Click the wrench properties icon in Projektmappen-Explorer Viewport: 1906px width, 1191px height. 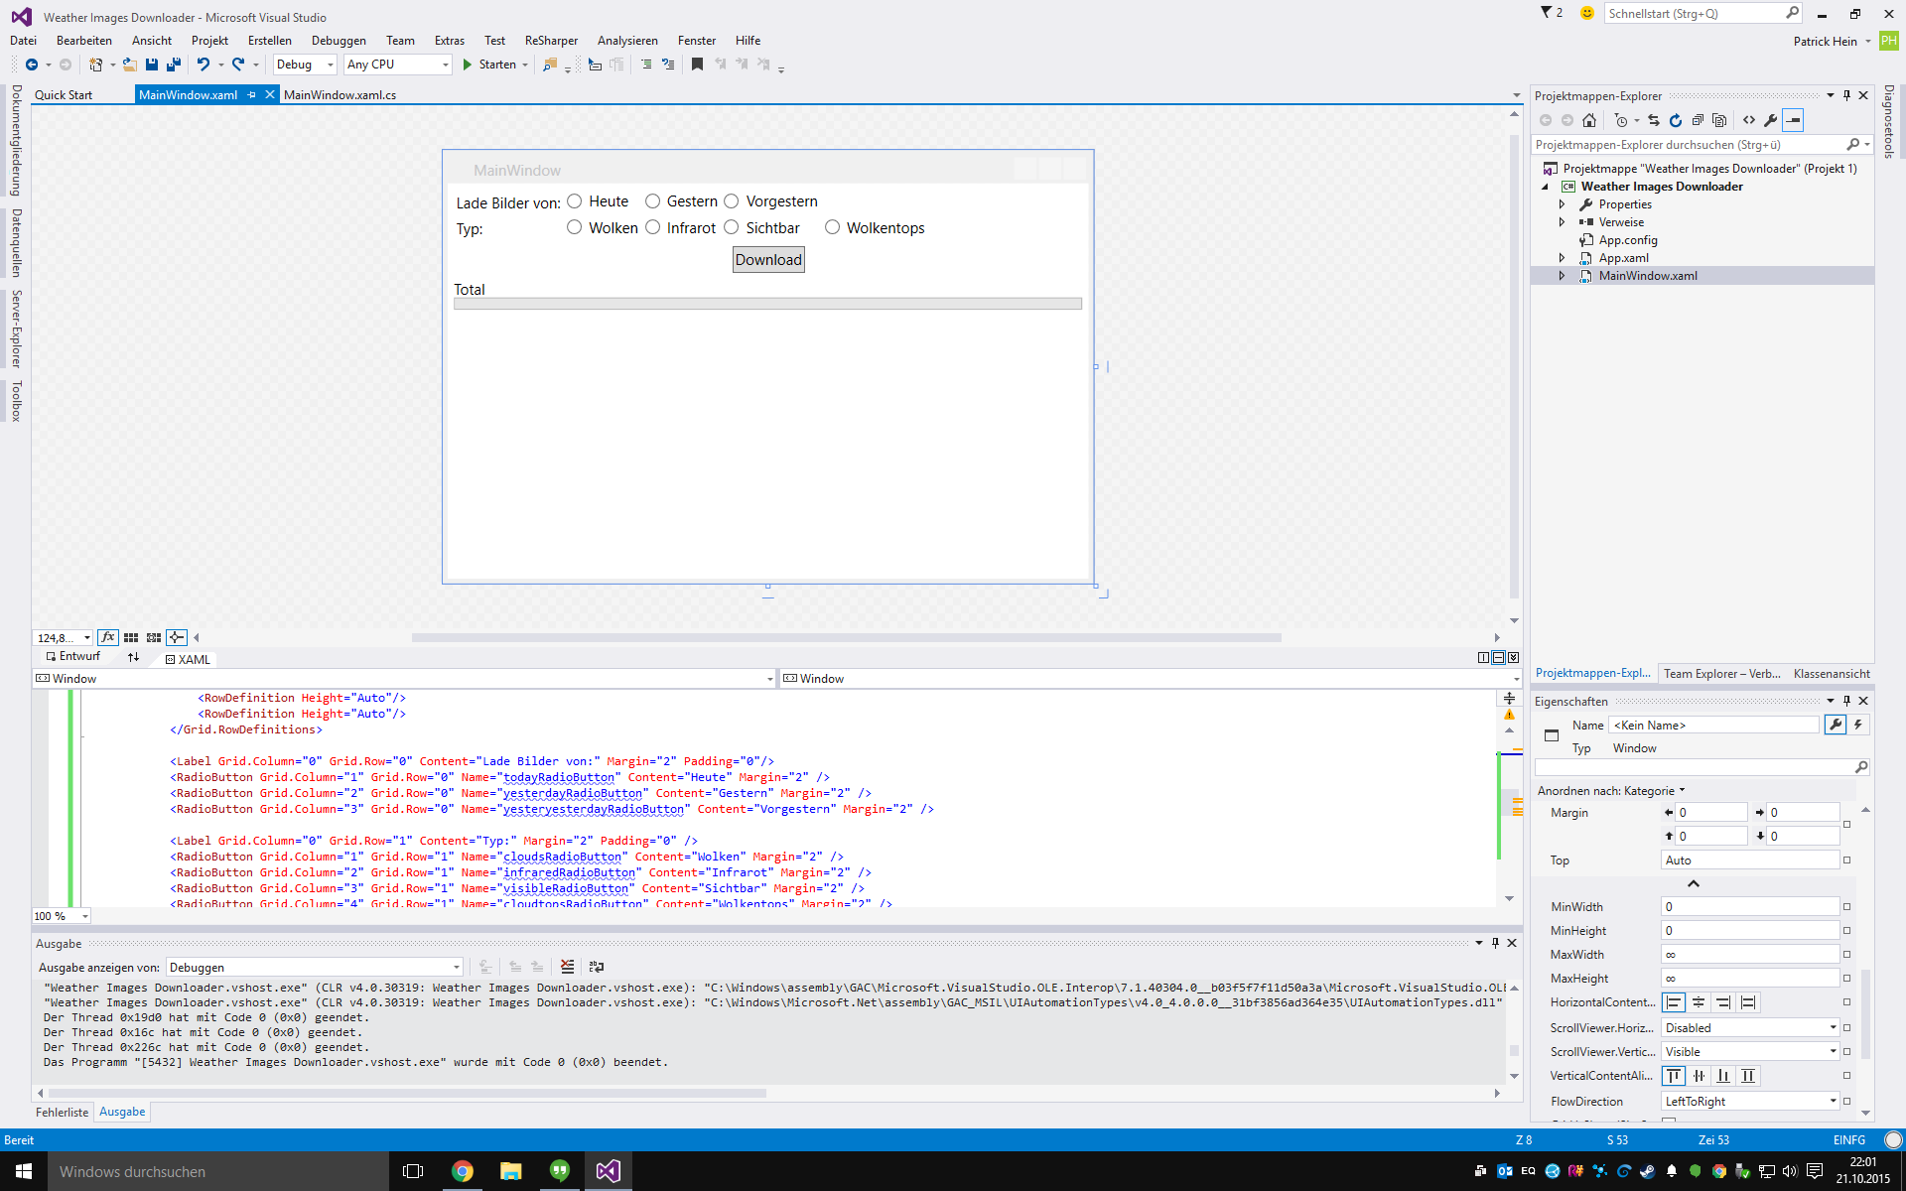(x=1771, y=120)
